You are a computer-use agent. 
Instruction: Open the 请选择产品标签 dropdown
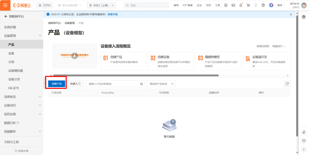coord(161,84)
